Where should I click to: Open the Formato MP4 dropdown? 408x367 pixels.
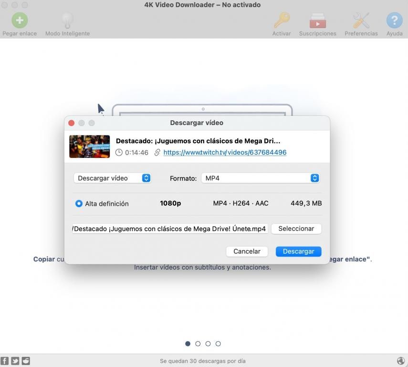click(x=260, y=178)
